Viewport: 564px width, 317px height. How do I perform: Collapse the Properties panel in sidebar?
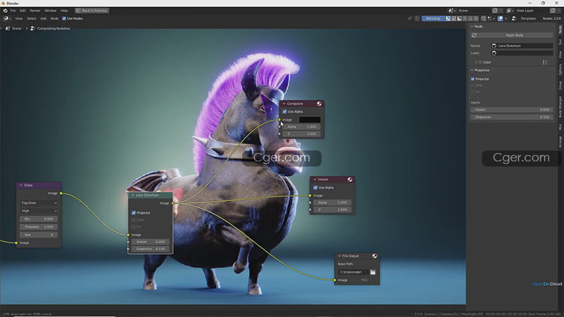click(472, 70)
